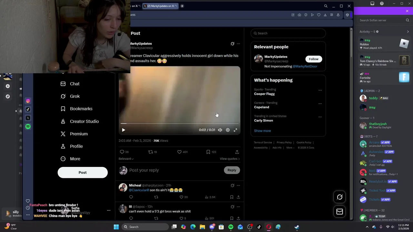Follow MarkyUpdates

click(314, 59)
